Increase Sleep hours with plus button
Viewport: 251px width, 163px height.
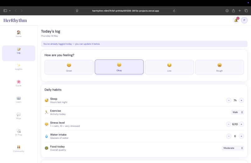click(x=241, y=100)
